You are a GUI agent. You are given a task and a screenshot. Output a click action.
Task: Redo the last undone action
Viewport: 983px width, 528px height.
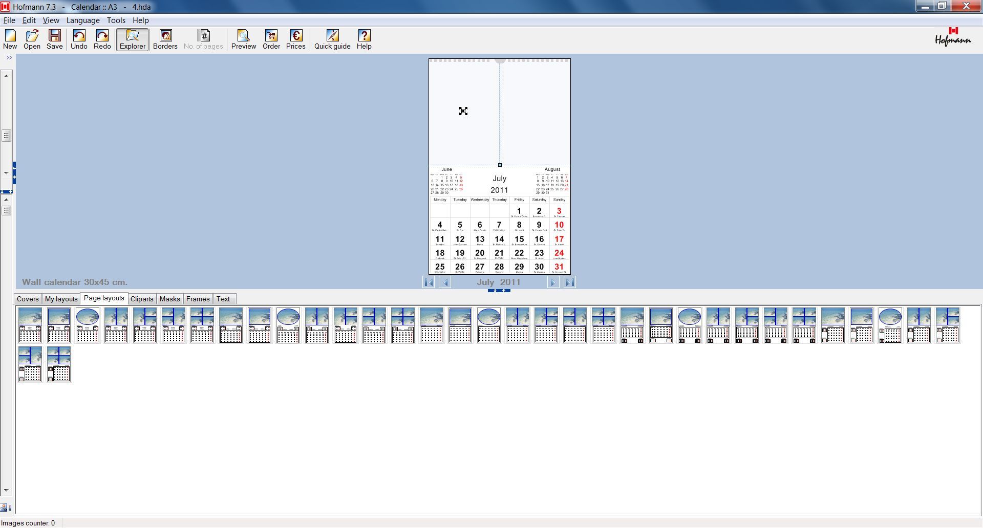pyautogui.click(x=102, y=39)
